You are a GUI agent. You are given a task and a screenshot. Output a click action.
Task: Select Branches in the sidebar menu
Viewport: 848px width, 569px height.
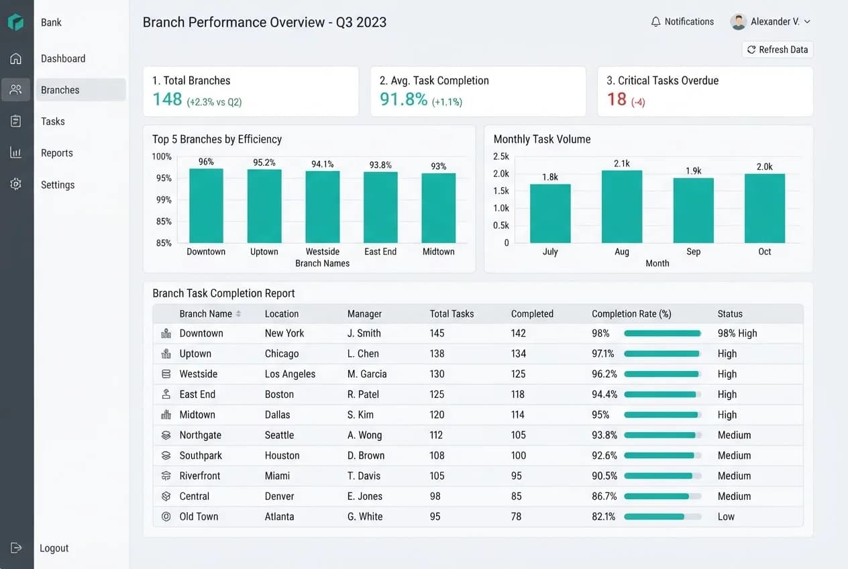(81, 90)
